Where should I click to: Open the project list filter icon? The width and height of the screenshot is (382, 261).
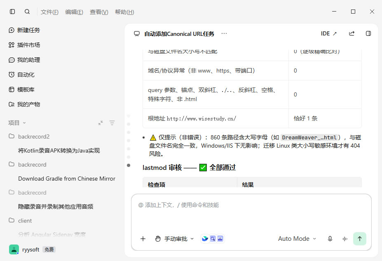pyautogui.click(x=112, y=123)
